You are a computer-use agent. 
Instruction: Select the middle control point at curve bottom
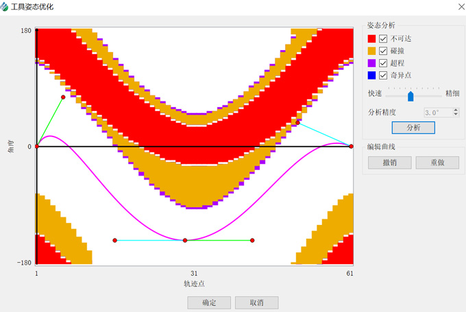point(185,240)
